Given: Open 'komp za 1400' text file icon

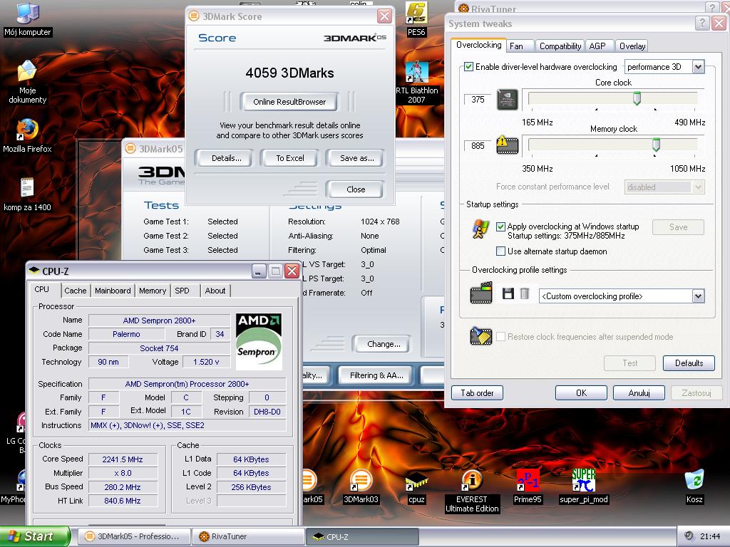Looking at the screenshot, I should pyautogui.click(x=28, y=194).
